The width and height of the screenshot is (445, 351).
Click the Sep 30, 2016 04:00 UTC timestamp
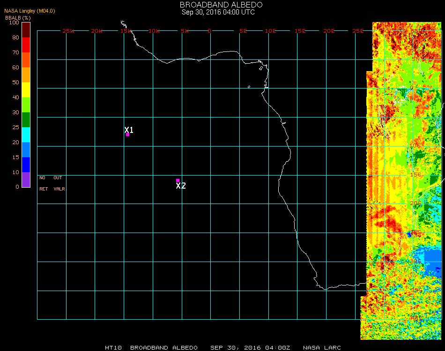tap(218, 12)
